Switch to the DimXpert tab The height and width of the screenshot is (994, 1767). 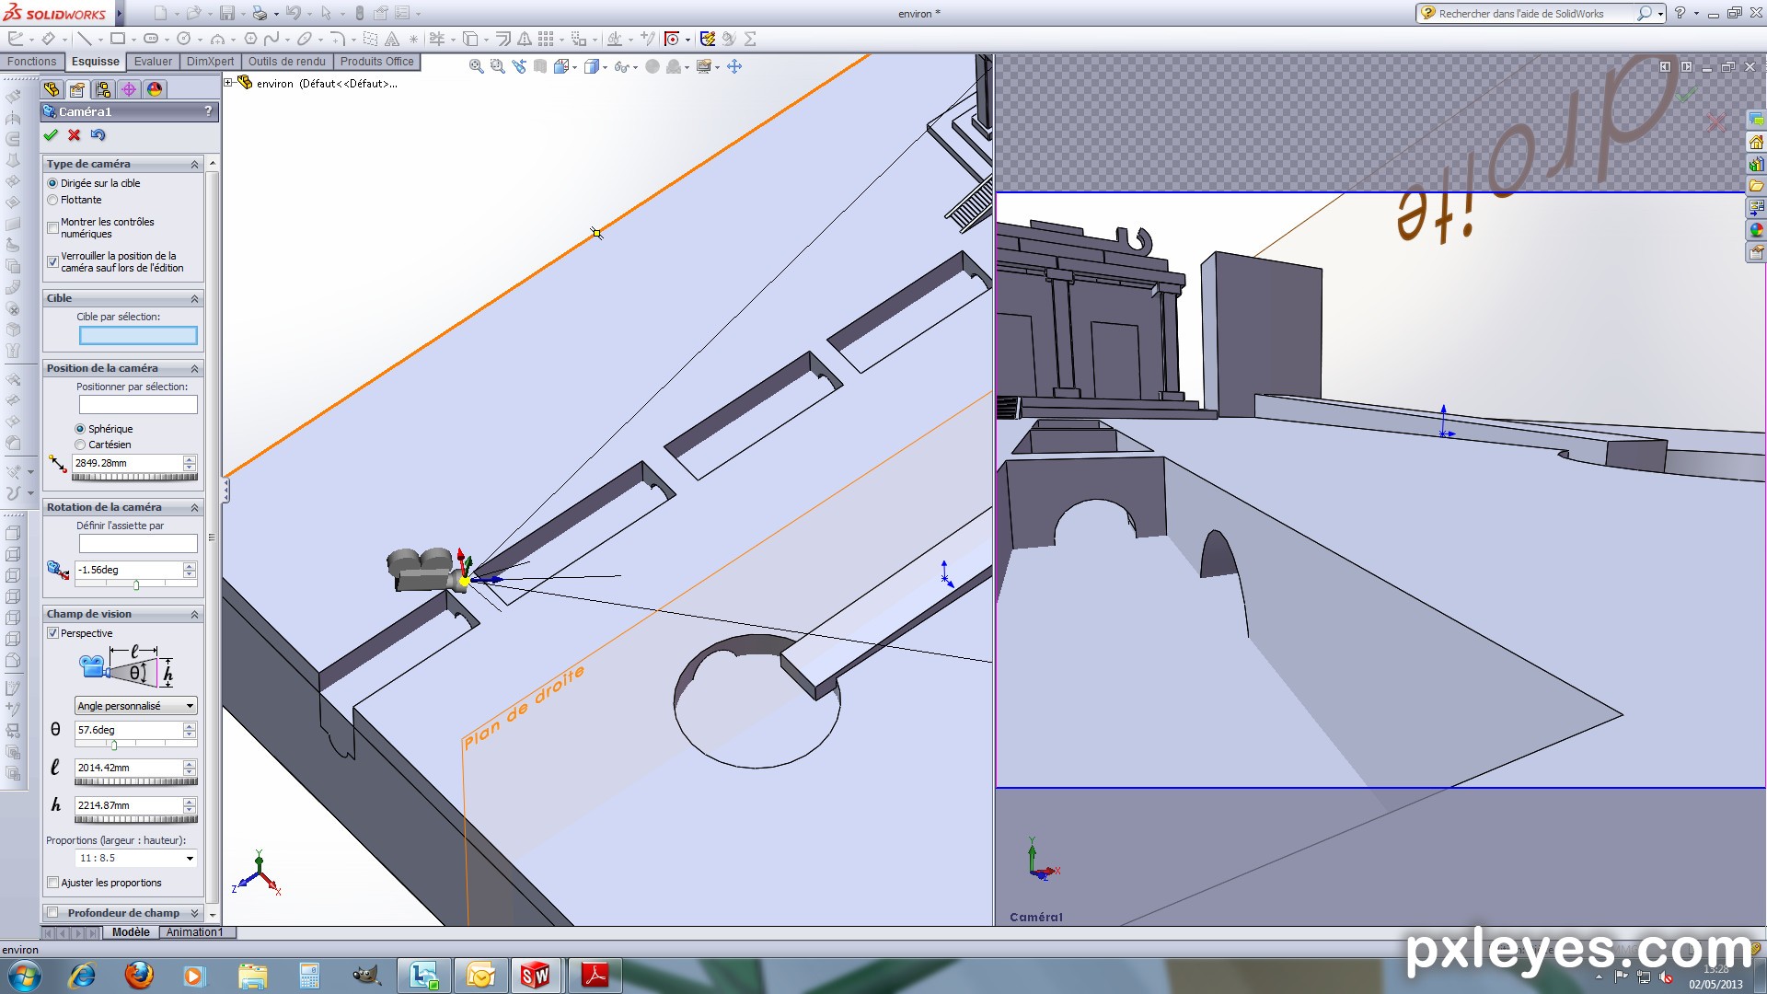210,62
